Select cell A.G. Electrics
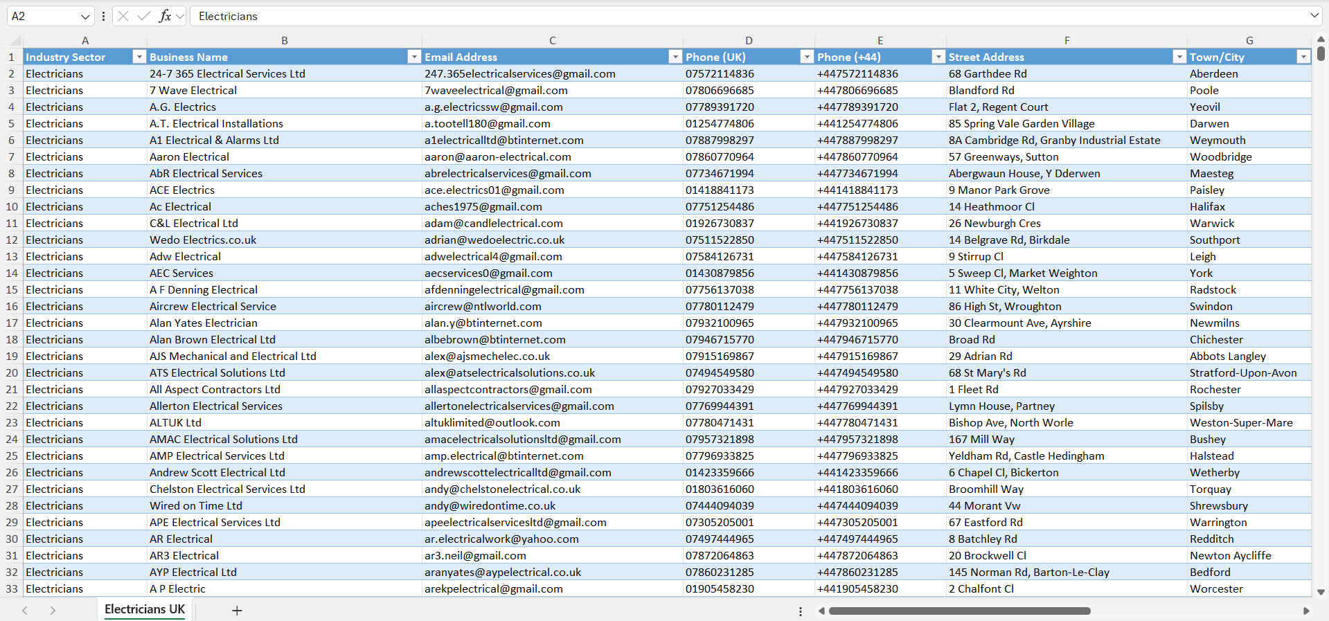The height and width of the screenshot is (621, 1329). (x=285, y=107)
